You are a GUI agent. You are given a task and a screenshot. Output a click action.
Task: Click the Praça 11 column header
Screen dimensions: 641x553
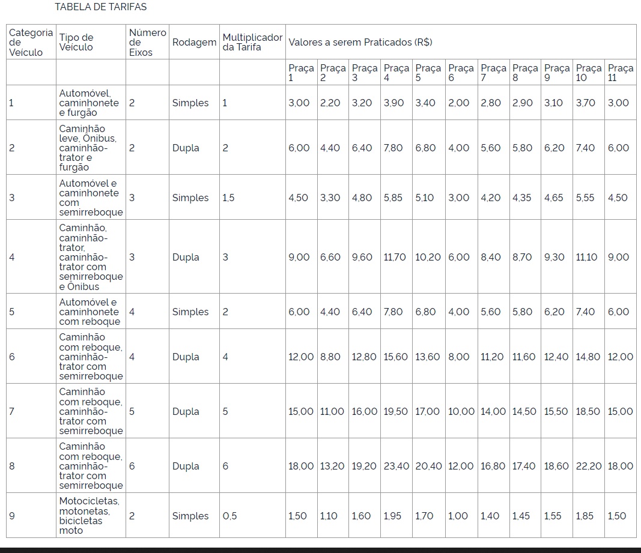[x=620, y=73]
